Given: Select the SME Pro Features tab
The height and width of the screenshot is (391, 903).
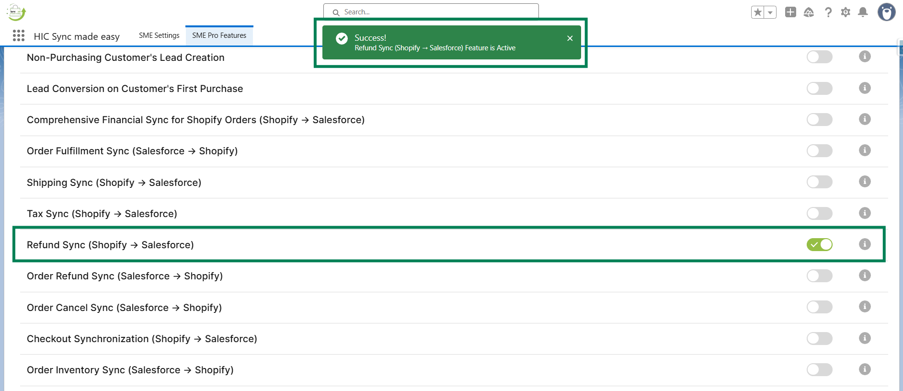Looking at the screenshot, I should click(x=219, y=35).
